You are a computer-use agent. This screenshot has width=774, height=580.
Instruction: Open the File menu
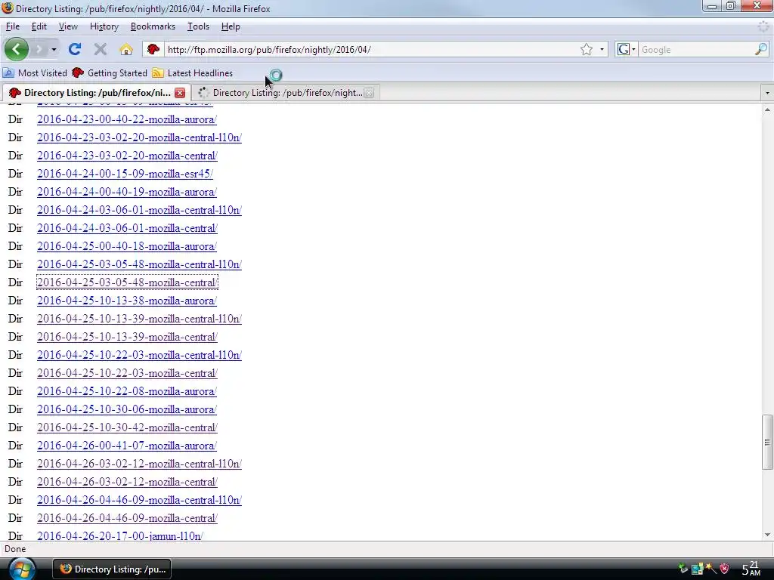[x=13, y=26]
